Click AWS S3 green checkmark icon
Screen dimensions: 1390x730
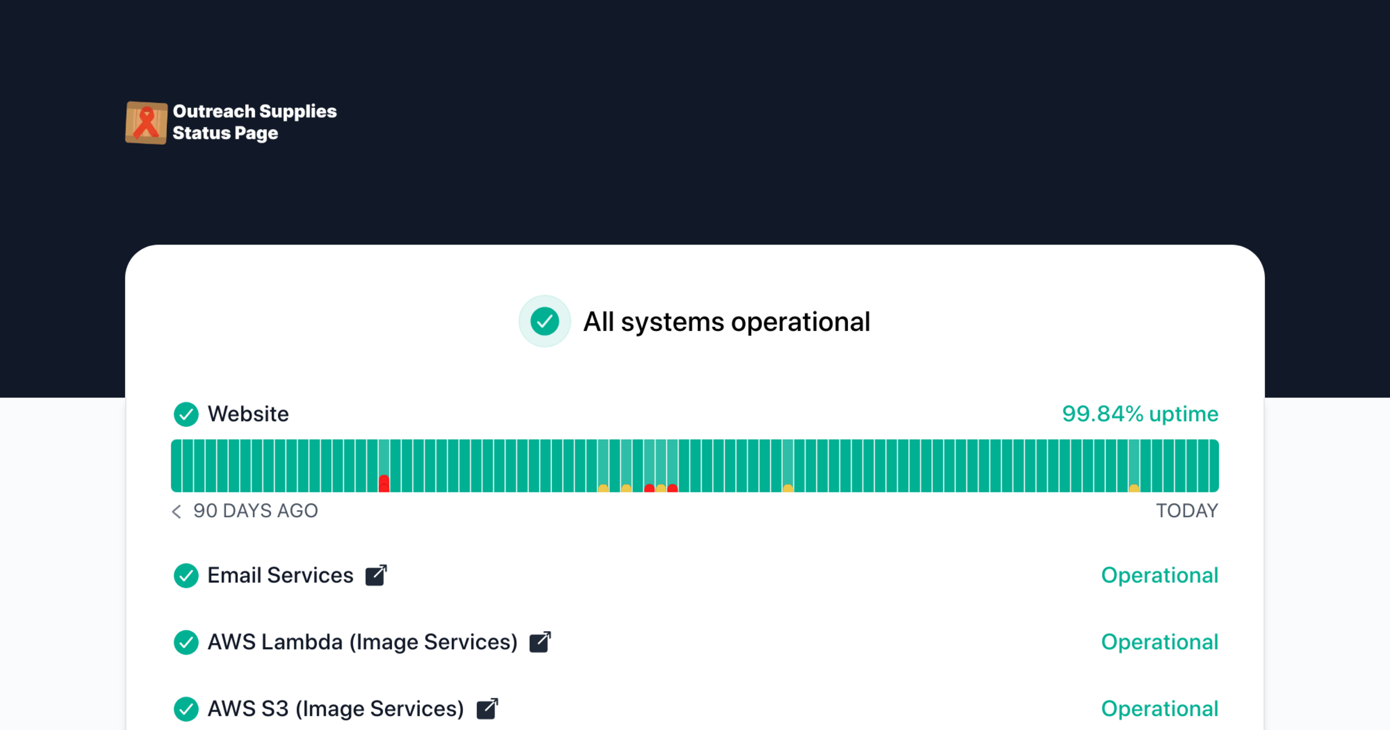tap(186, 709)
